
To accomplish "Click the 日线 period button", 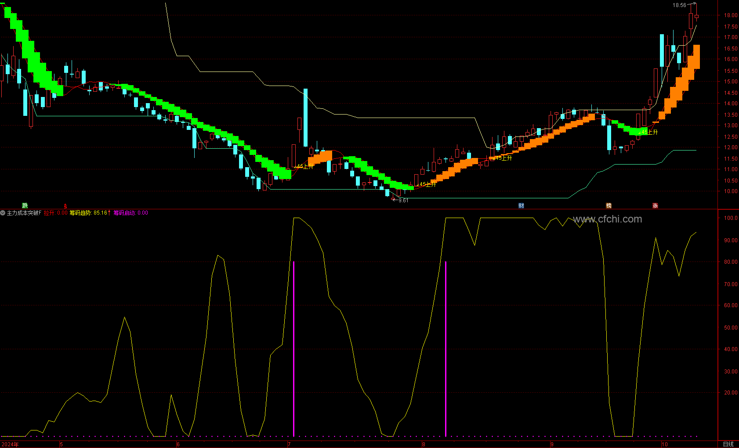I will tap(728, 444).
